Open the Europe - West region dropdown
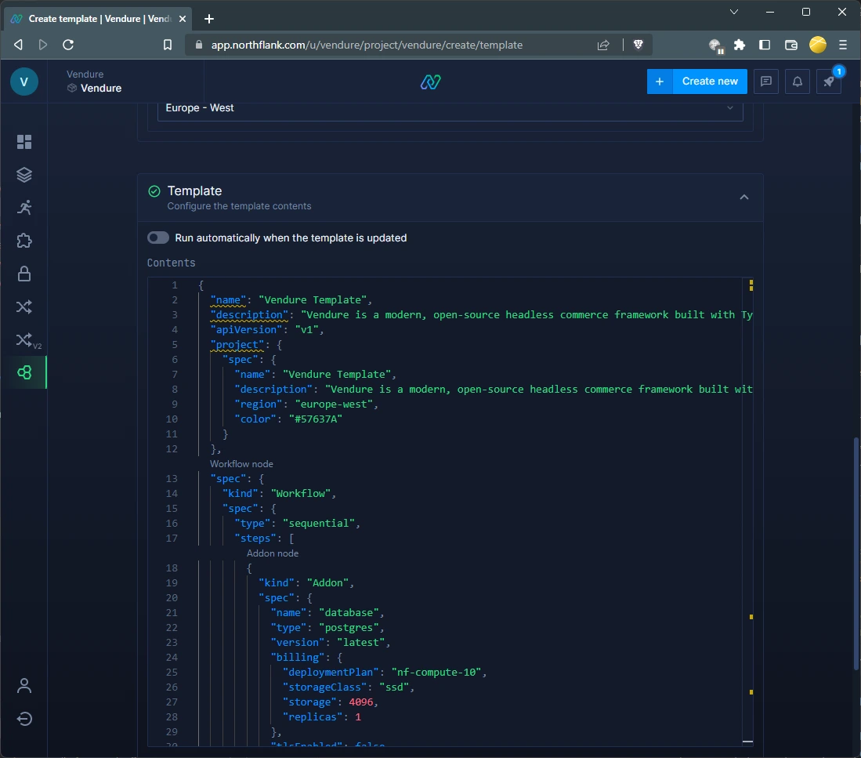Viewport: 861px width, 758px height. tap(450, 108)
